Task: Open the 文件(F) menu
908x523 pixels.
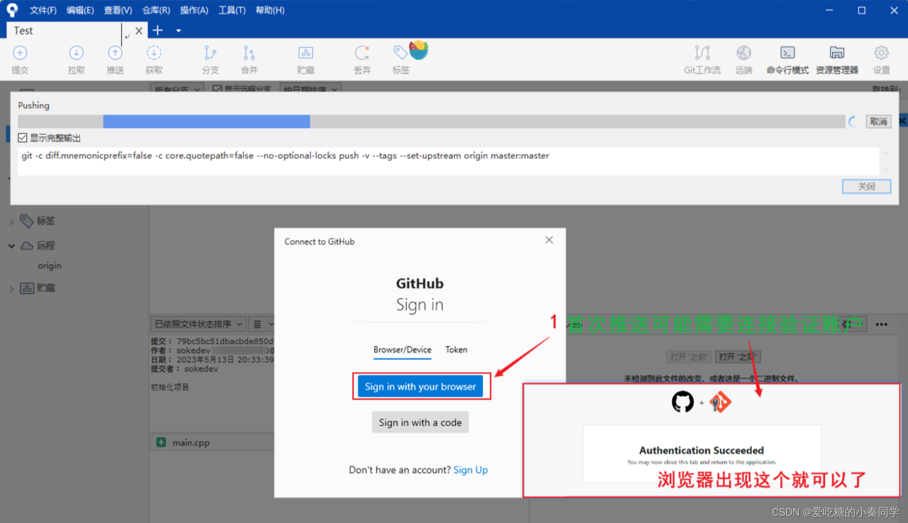Action: click(43, 10)
